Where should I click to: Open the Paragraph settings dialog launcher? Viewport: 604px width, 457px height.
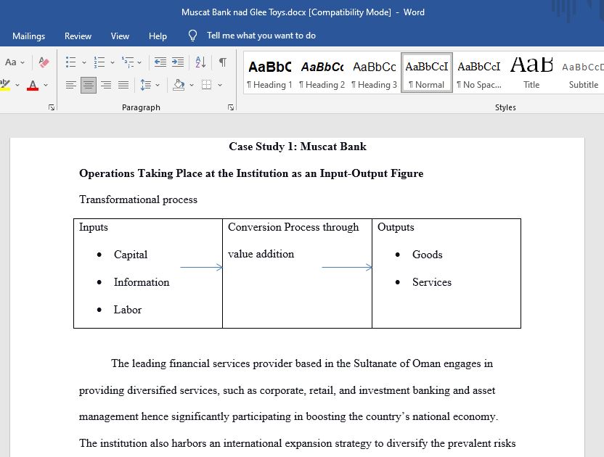click(x=231, y=107)
